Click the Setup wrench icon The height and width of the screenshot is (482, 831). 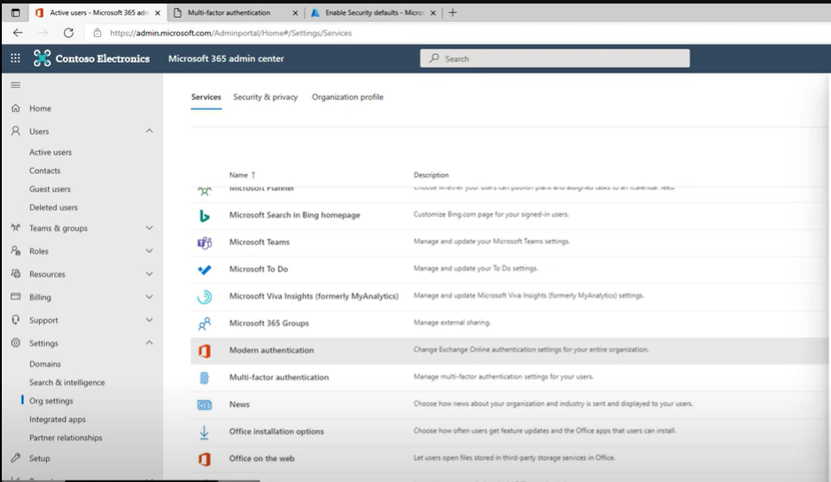[16, 457]
